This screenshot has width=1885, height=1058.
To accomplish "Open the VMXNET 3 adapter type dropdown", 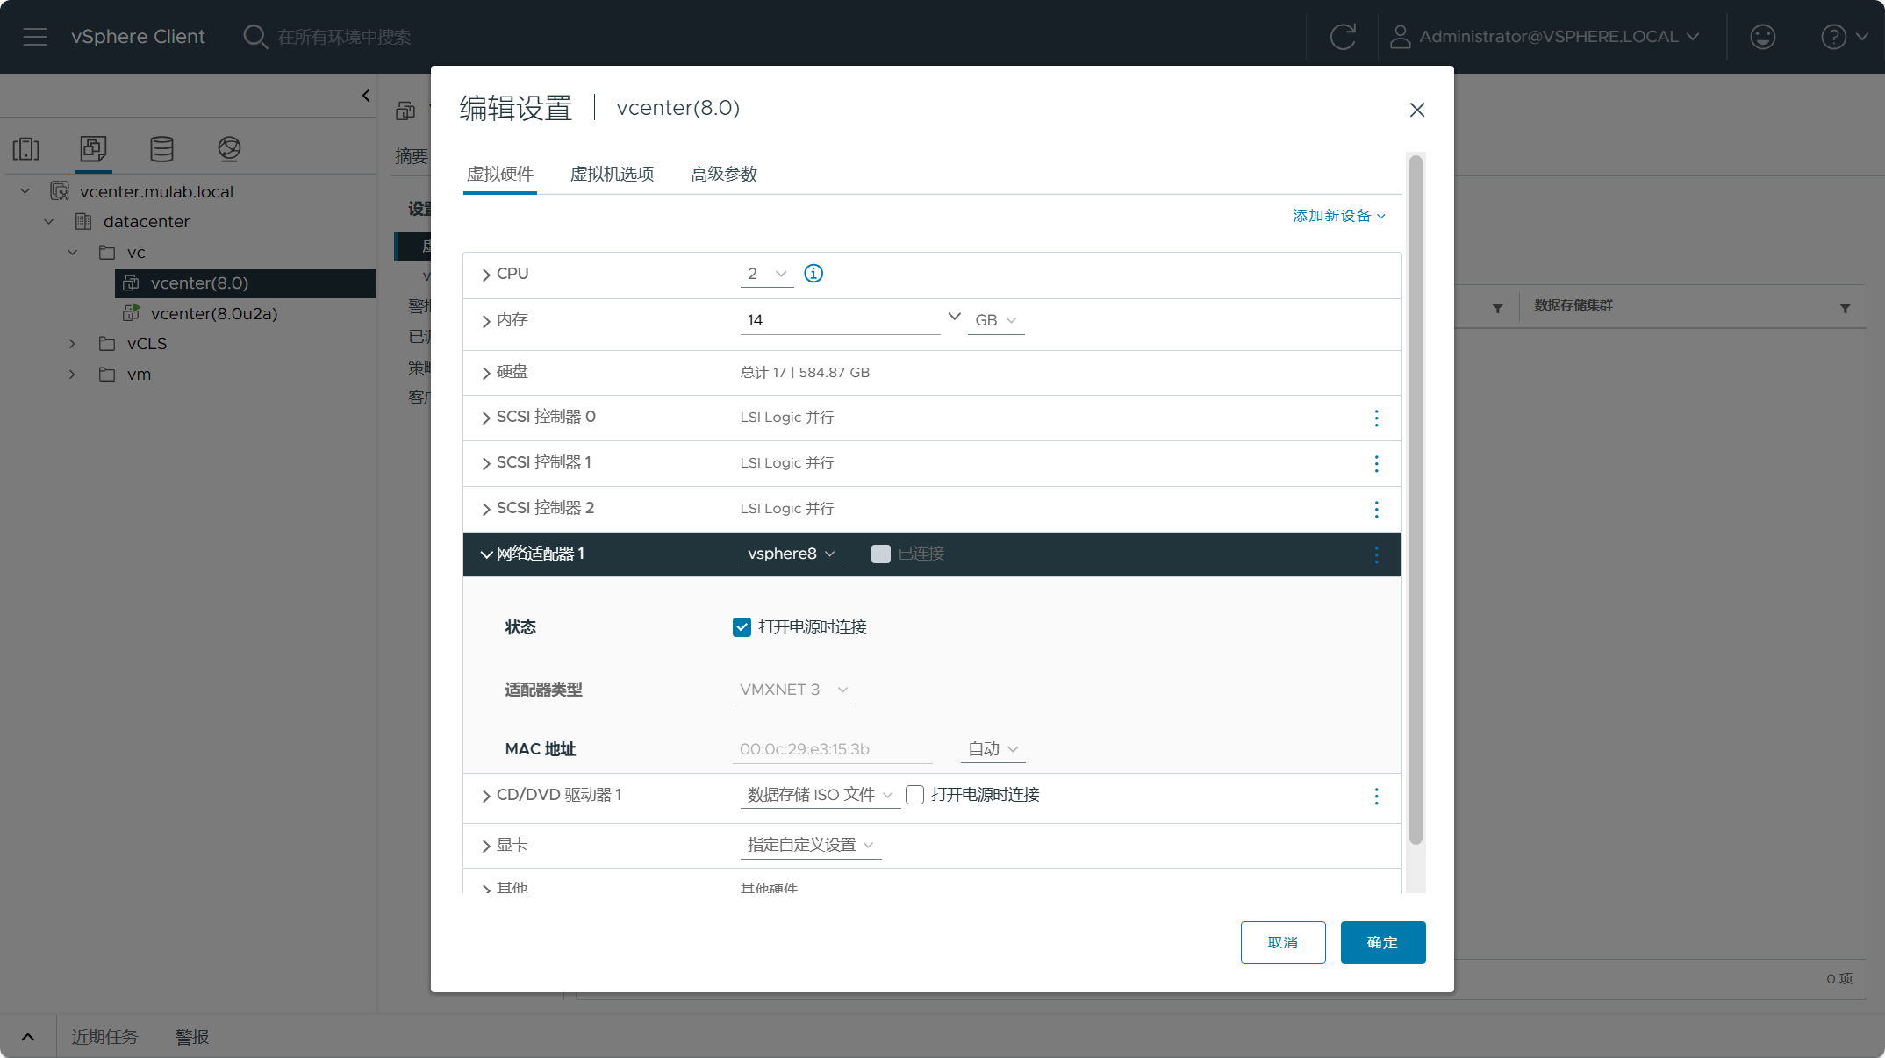I will tap(794, 690).
